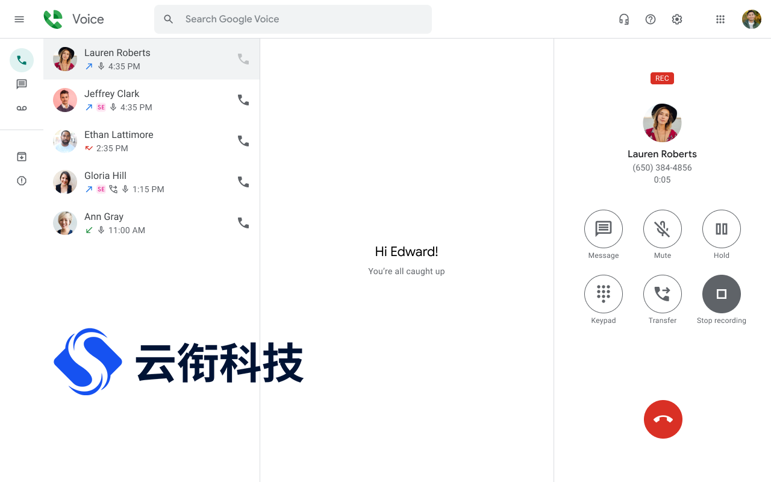Switch to the Messages tab in sidebar
Viewport: 771px width, 482px height.
click(x=22, y=84)
